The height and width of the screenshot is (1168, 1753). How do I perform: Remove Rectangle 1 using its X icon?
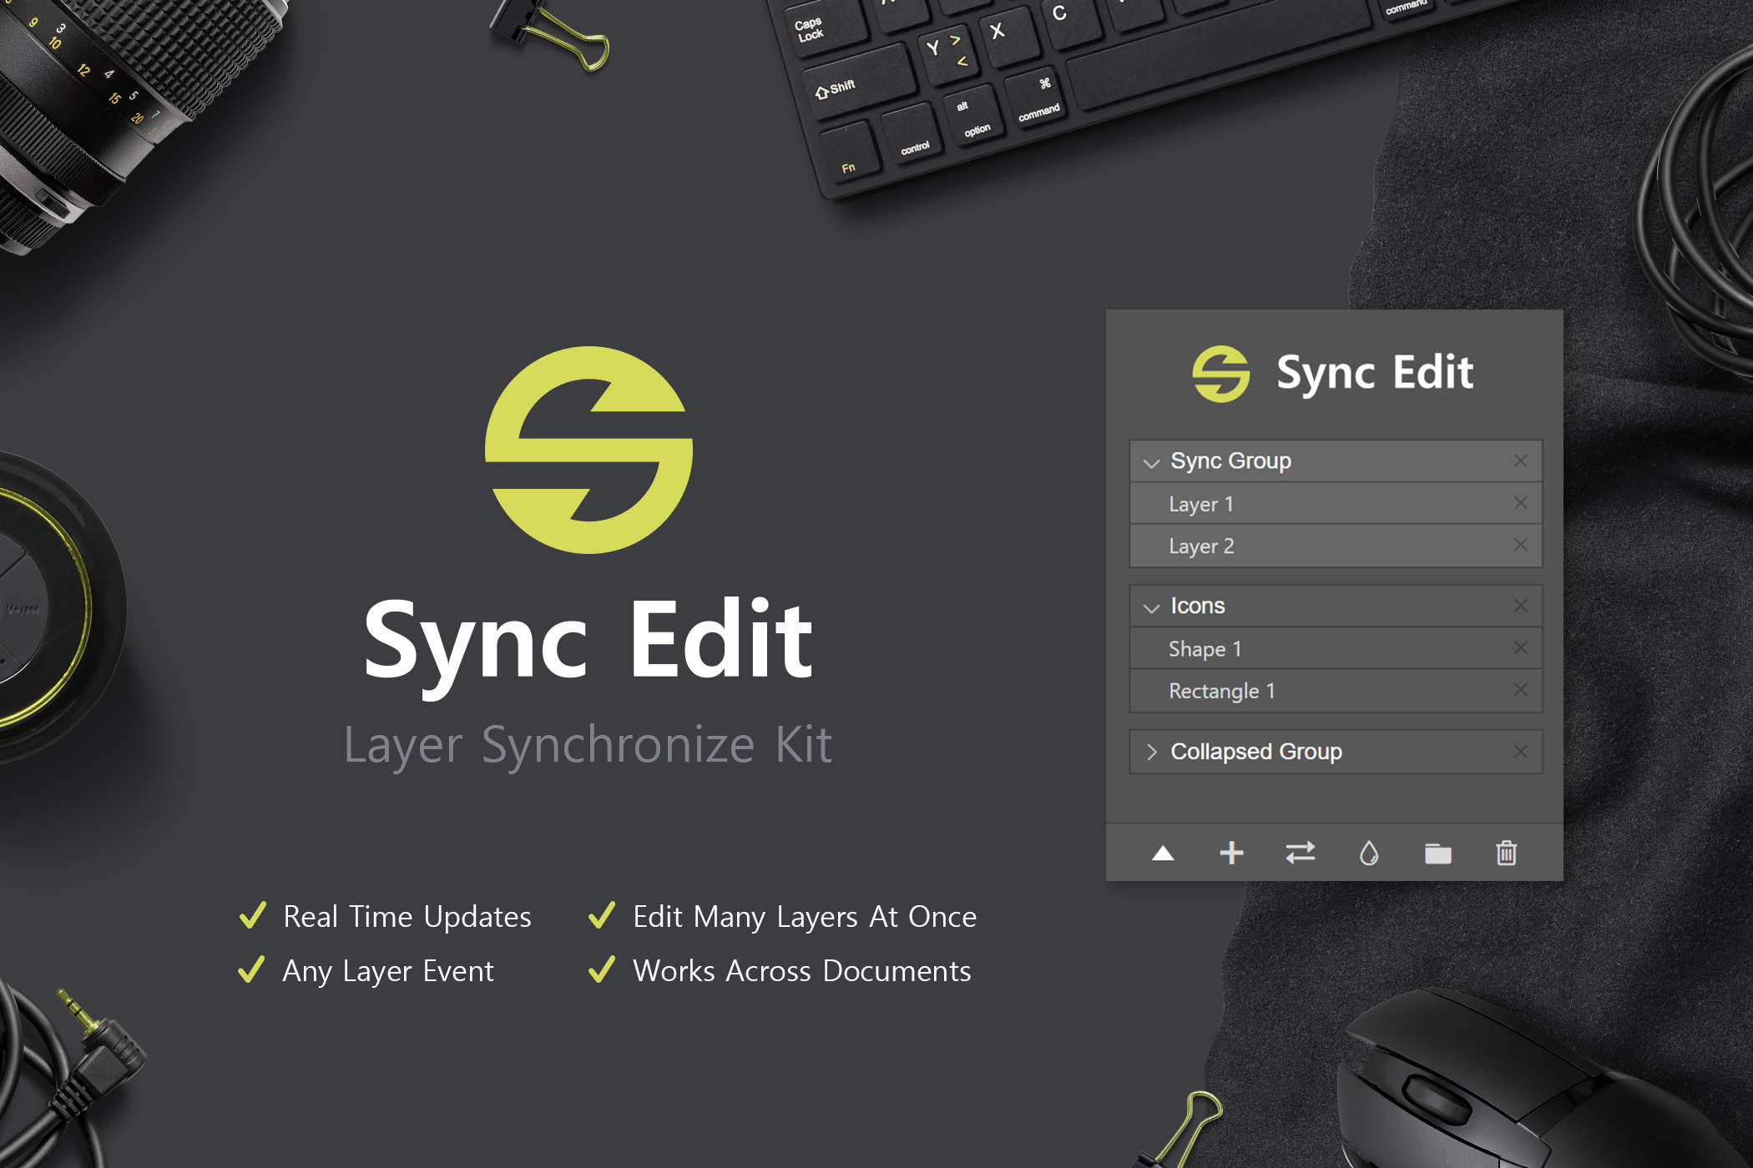[1520, 690]
